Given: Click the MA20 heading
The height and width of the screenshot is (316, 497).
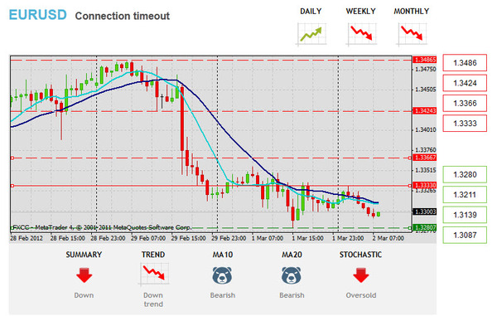Looking at the screenshot, I should (292, 255).
